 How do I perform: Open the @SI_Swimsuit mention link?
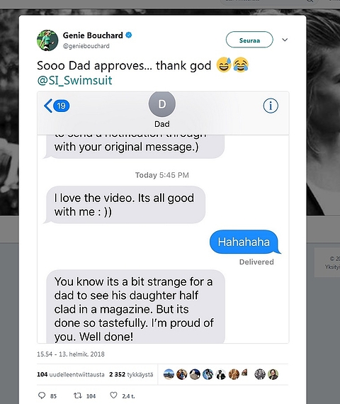[74, 80]
